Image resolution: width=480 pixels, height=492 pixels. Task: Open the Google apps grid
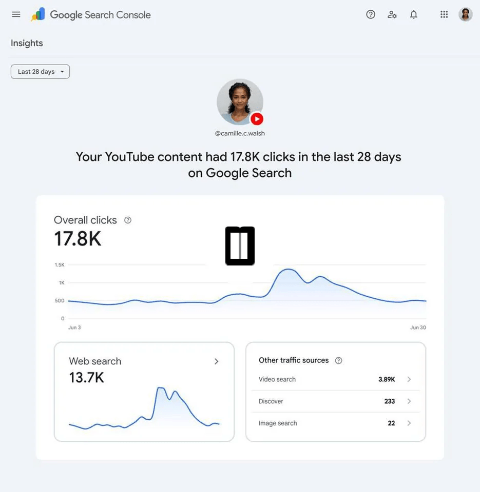click(x=444, y=14)
